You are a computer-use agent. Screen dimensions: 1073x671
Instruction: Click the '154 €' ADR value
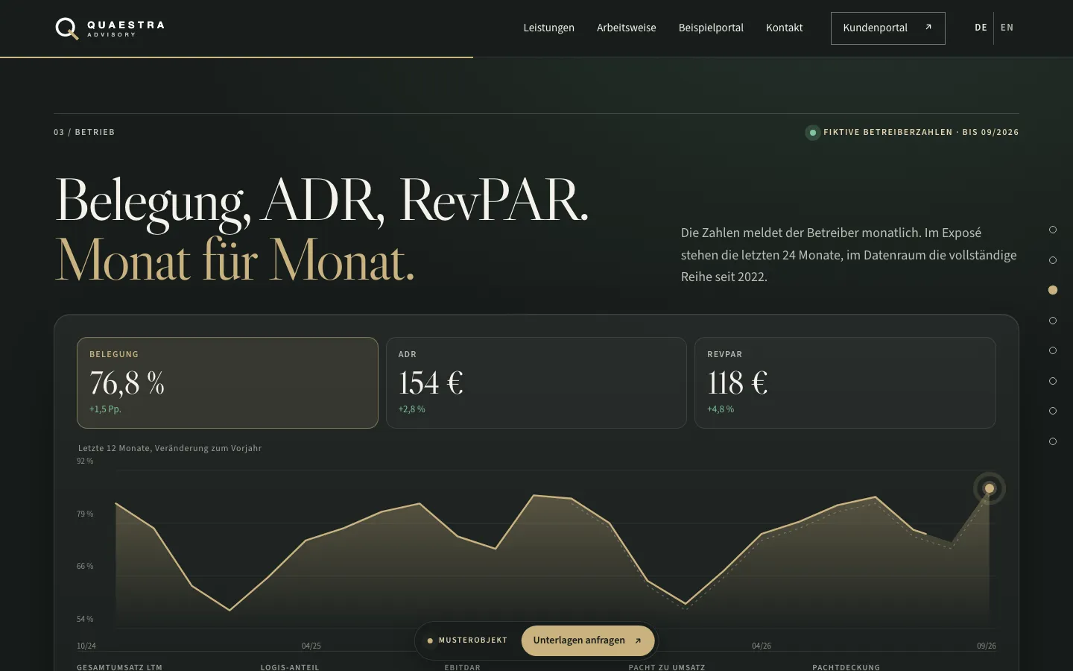(431, 383)
